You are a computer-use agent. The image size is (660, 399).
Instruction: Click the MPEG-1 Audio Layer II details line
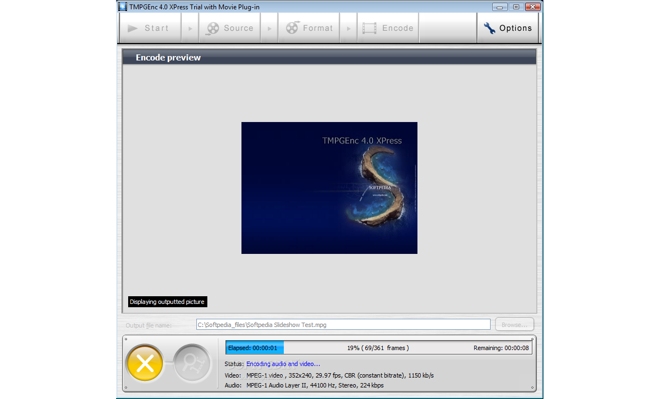pos(315,385)
